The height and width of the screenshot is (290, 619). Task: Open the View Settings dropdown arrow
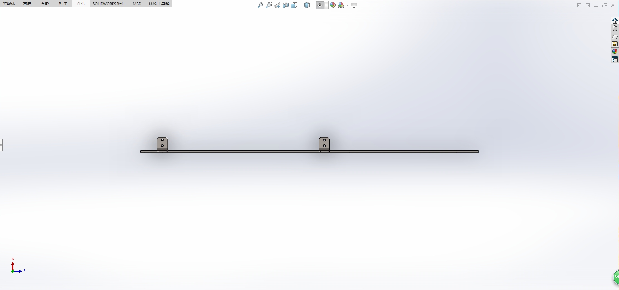click(360, 5)
